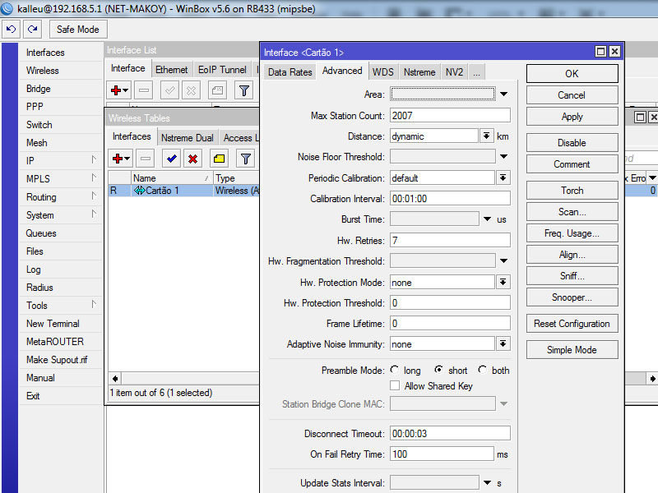The height and width of the screenshot is (493, 658).
Task: Click red Disable cross in Wireless Tables
Action: pos(192,159)
